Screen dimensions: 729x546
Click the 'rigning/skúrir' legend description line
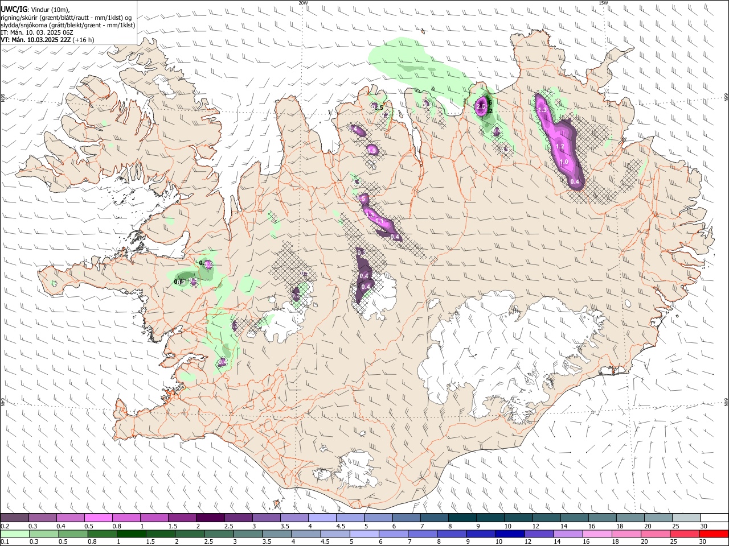coord(66,17)
